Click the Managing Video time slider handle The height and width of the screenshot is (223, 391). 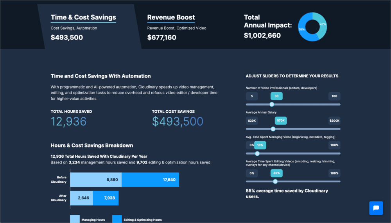[257, 153]
